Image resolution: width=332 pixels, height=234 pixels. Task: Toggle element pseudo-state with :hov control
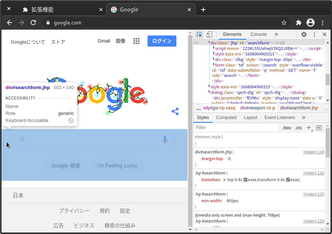287,128
